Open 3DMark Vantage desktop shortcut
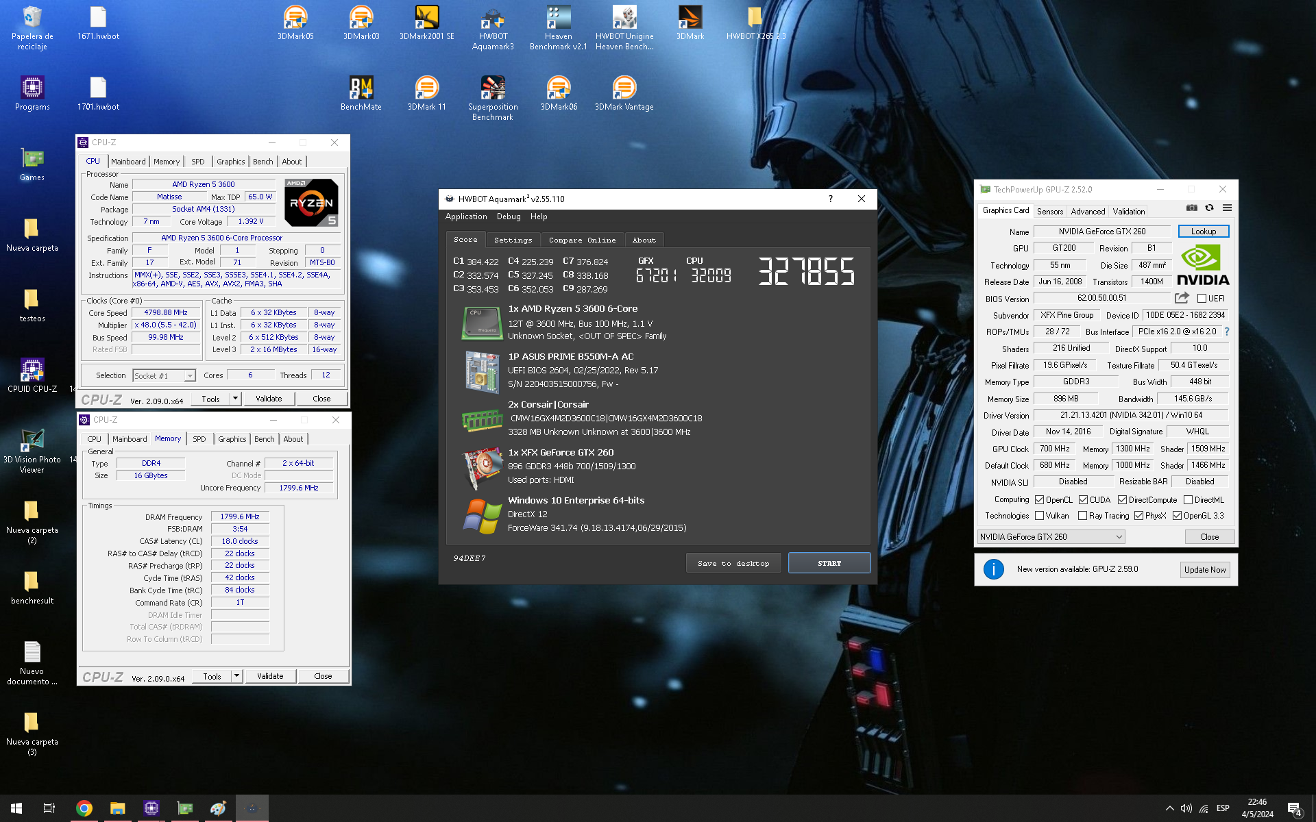This screenshot has height=822, width=1316. [624, 93]
